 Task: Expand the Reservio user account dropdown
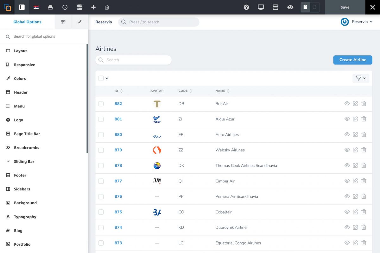pyautogui.click(x=357, y=22)
